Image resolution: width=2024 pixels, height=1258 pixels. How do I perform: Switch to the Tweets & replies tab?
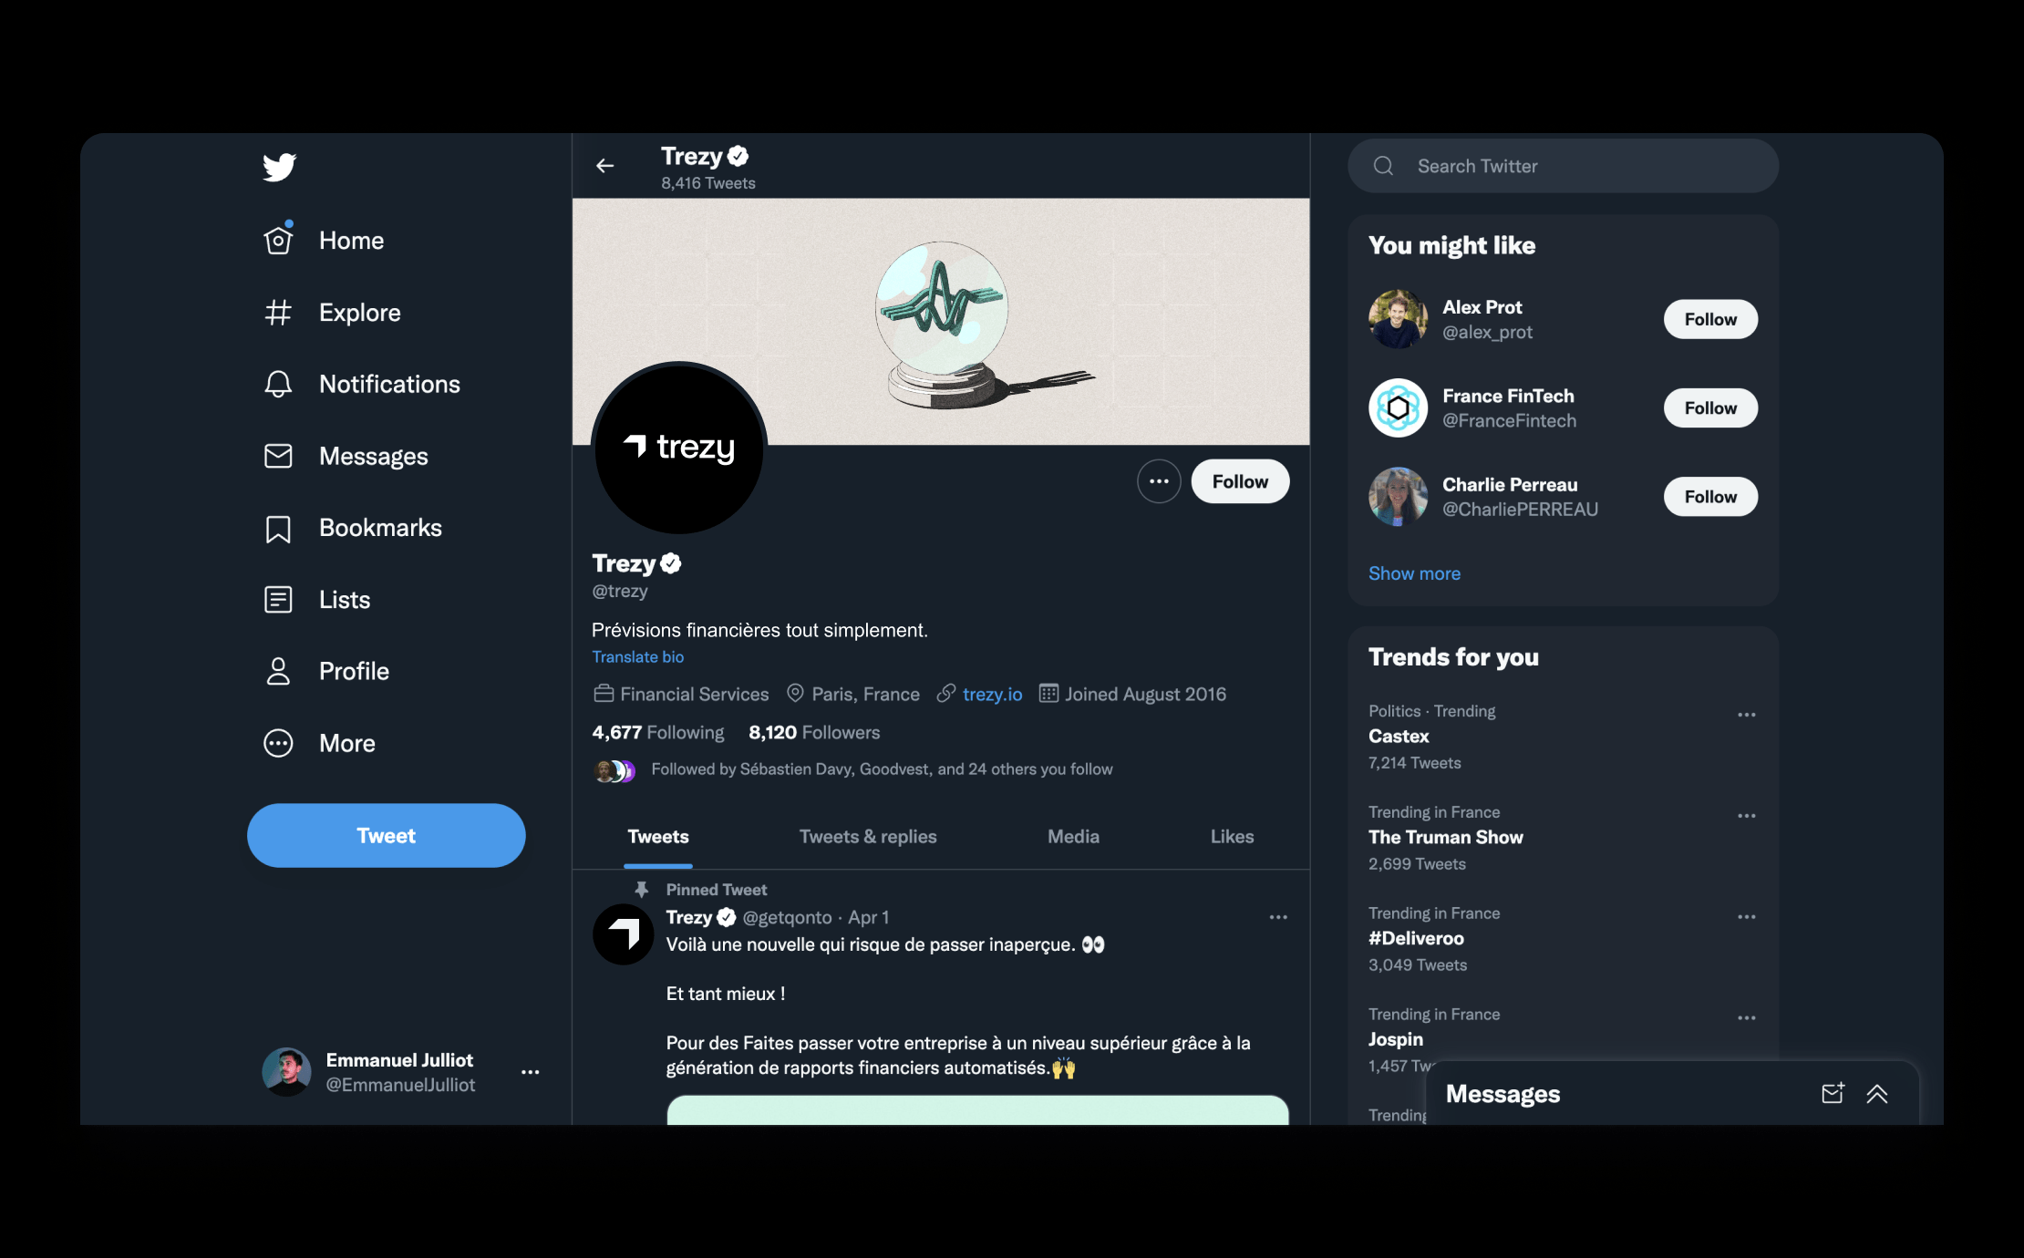[868, 837]
